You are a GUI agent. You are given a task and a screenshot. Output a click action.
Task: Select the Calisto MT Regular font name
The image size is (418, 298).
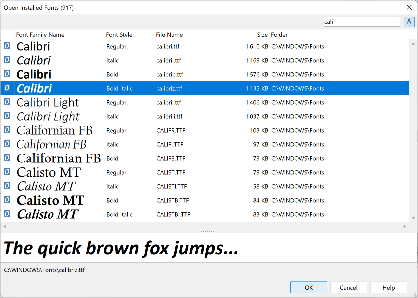(49, 172)
